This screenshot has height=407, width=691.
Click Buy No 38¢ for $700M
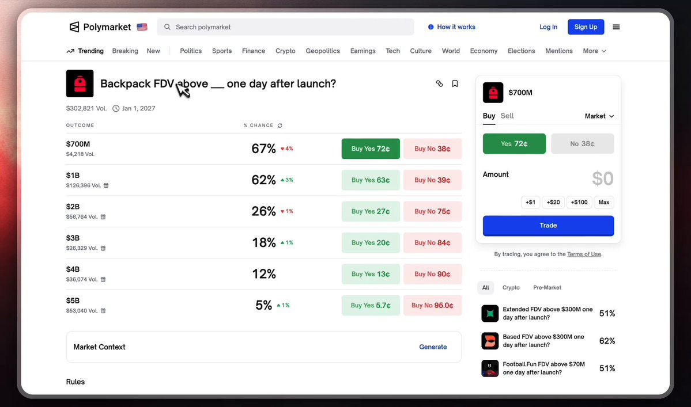432,149
